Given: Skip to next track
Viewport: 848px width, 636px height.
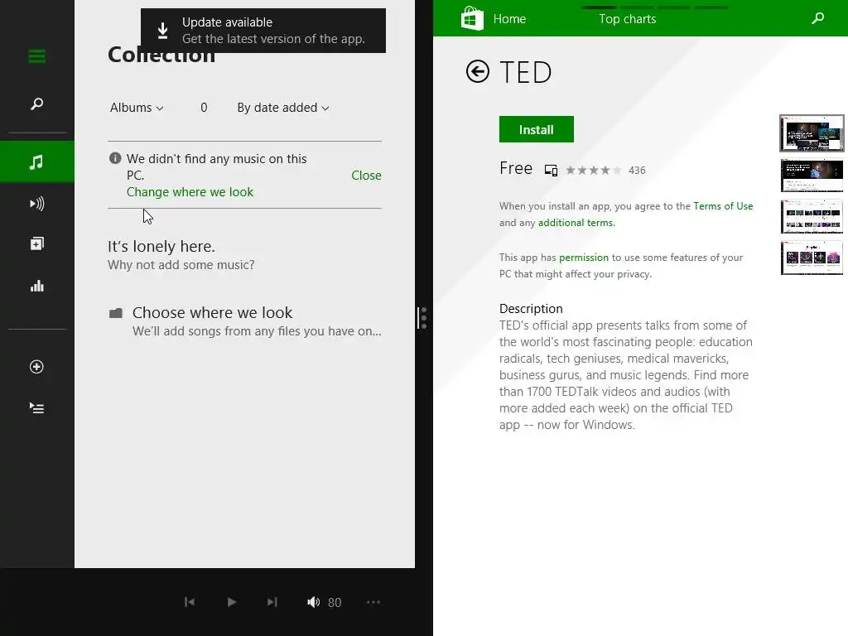Looking at the screenshot, I should 272,602.
